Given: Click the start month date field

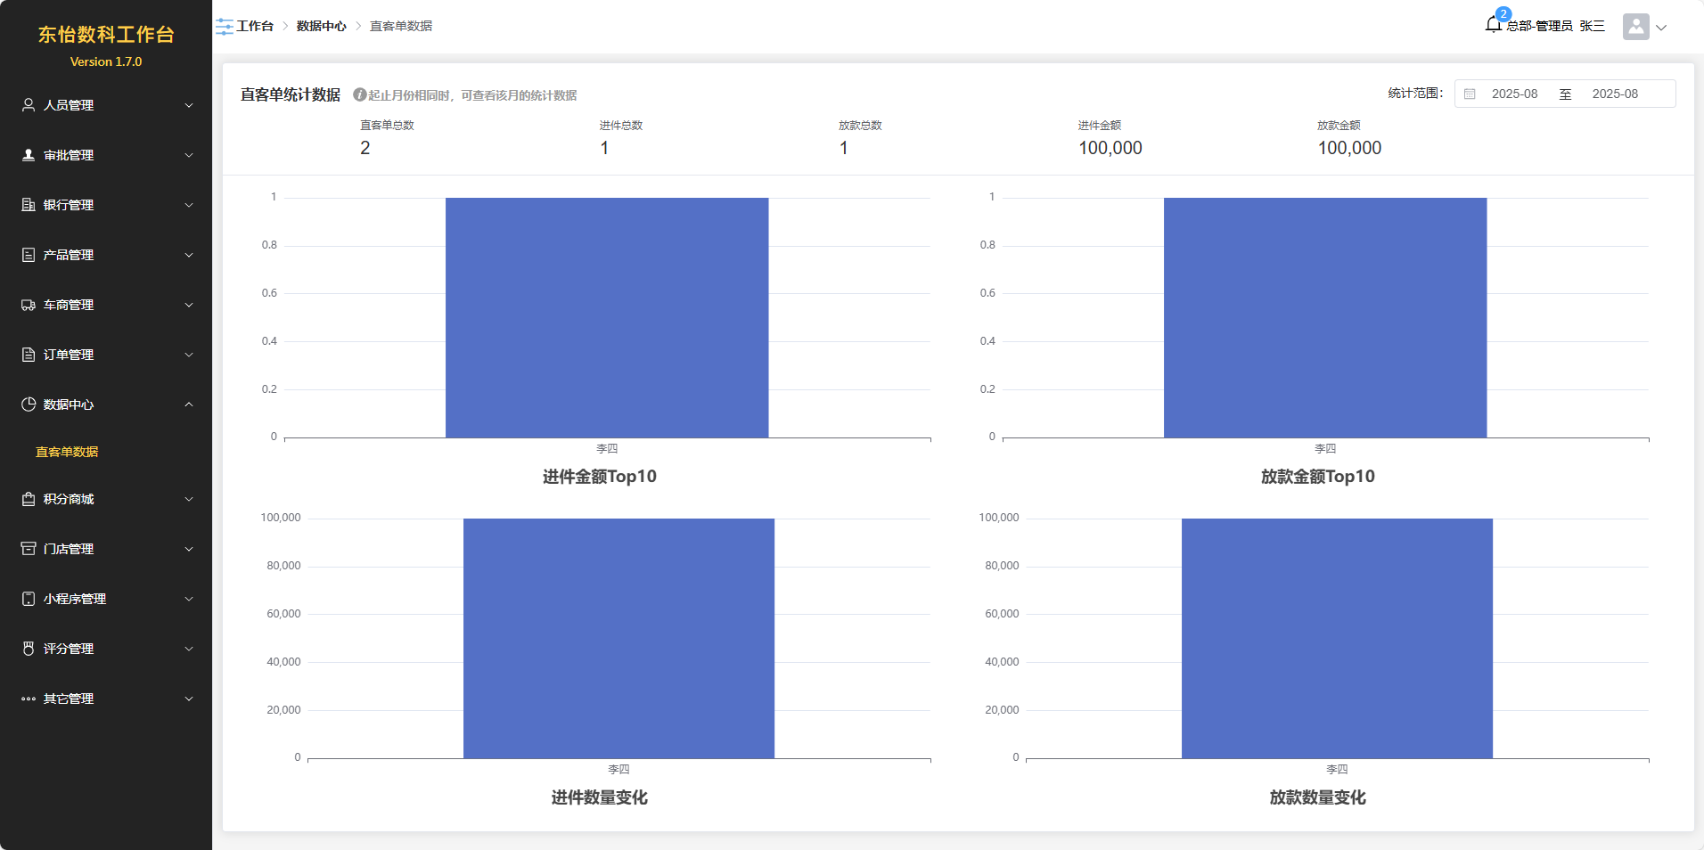Looking at the screenshot, I should coord(1514,94).
